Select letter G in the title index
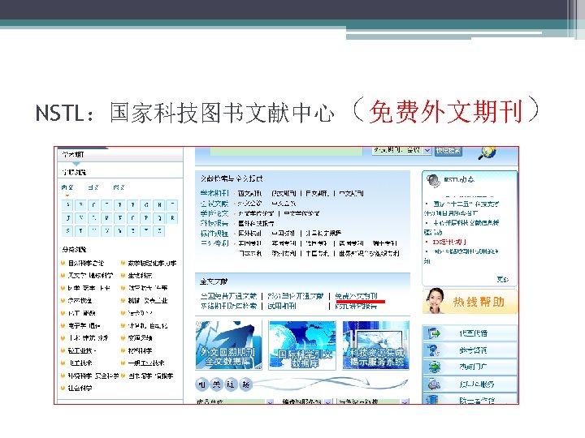The height and width of the screenshot is (438, 585). 146,205
